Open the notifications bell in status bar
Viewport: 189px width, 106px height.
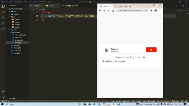(186, 101)
